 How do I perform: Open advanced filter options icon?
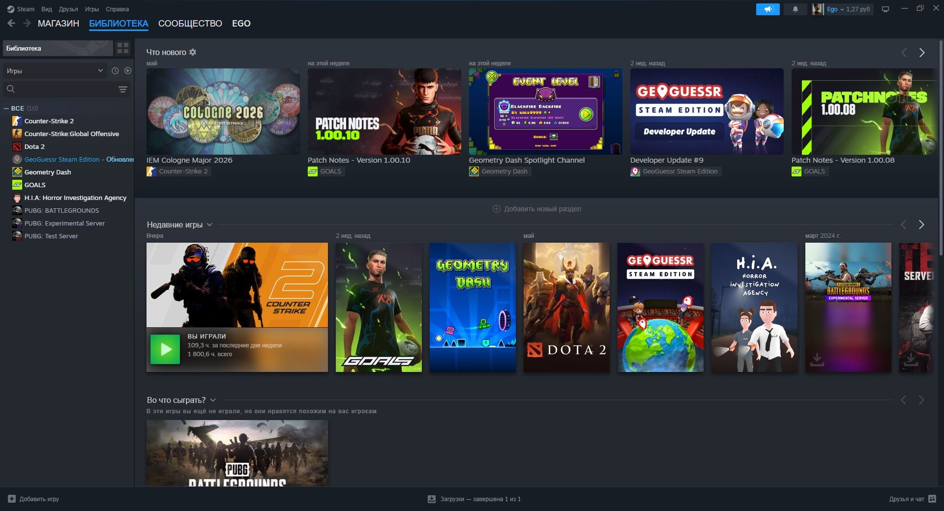click(x=123, y=89)
